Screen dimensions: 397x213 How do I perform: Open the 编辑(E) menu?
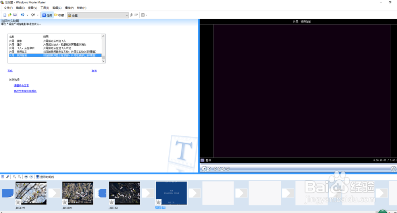pos(20,8)
